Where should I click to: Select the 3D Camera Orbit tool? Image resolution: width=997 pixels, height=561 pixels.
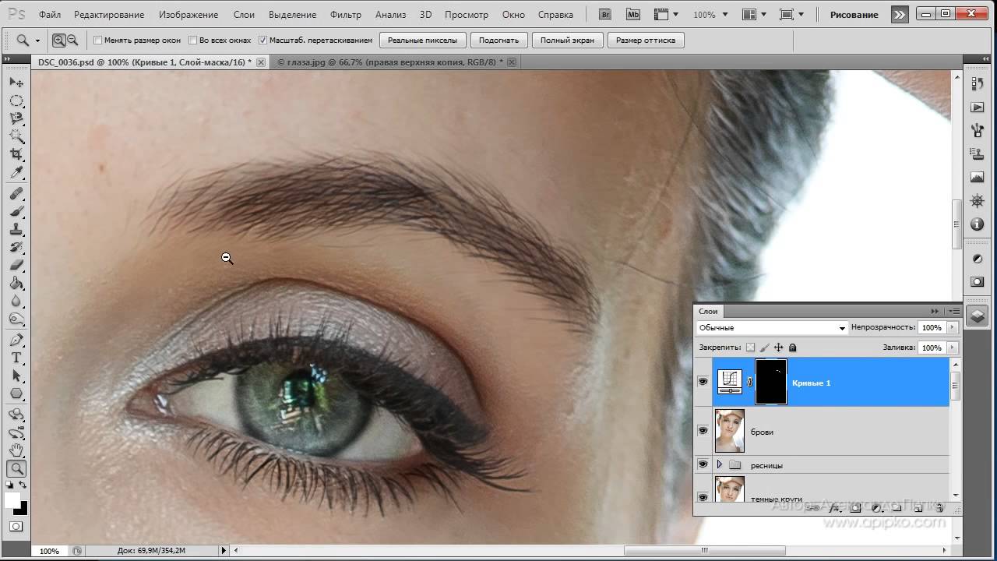(x=16, y=432)
